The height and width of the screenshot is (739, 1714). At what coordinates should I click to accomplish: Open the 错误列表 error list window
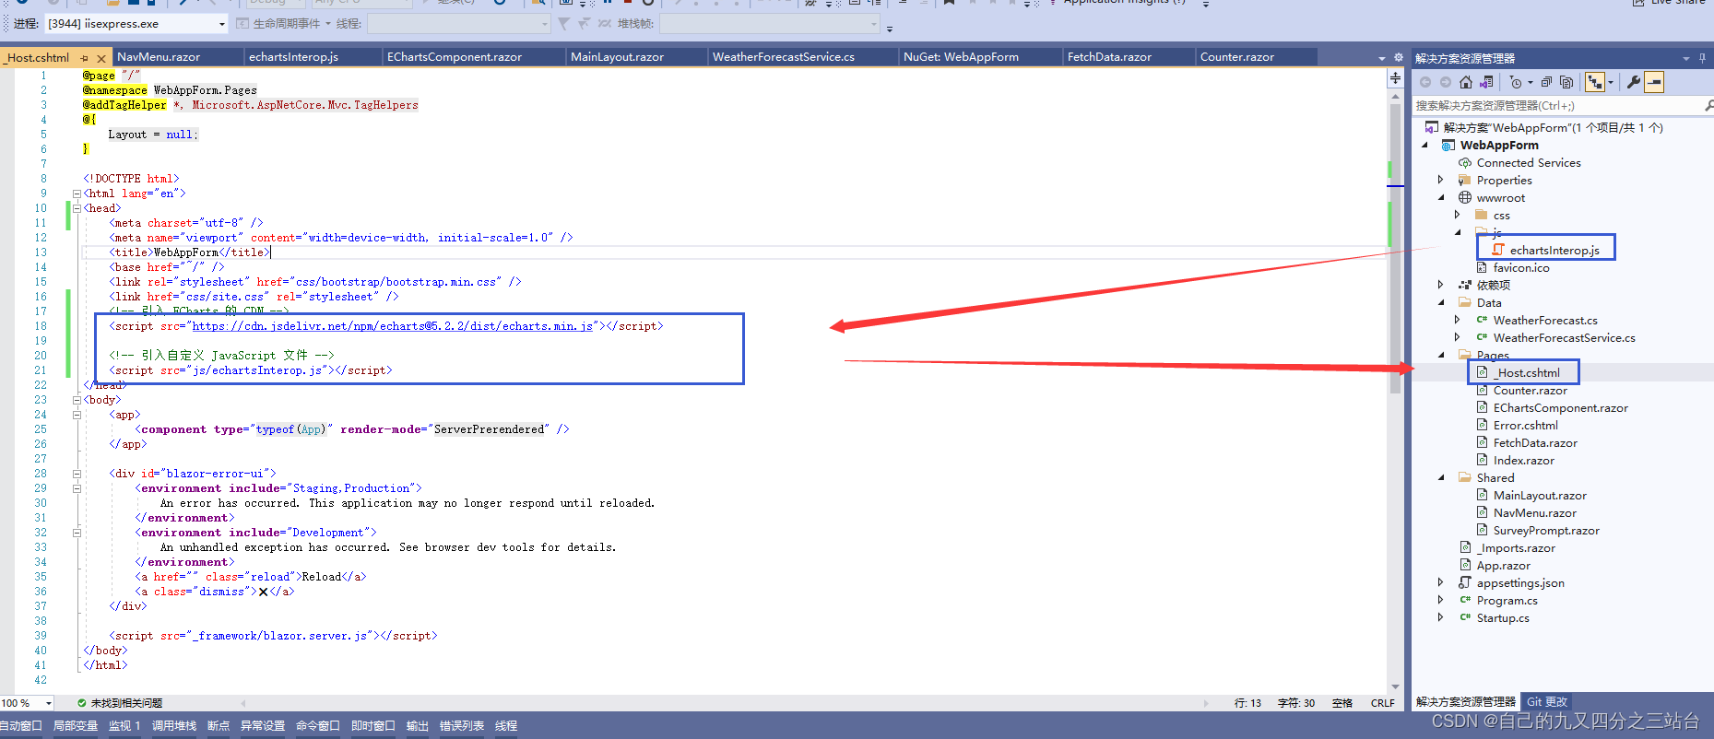(x=462, y=726)
